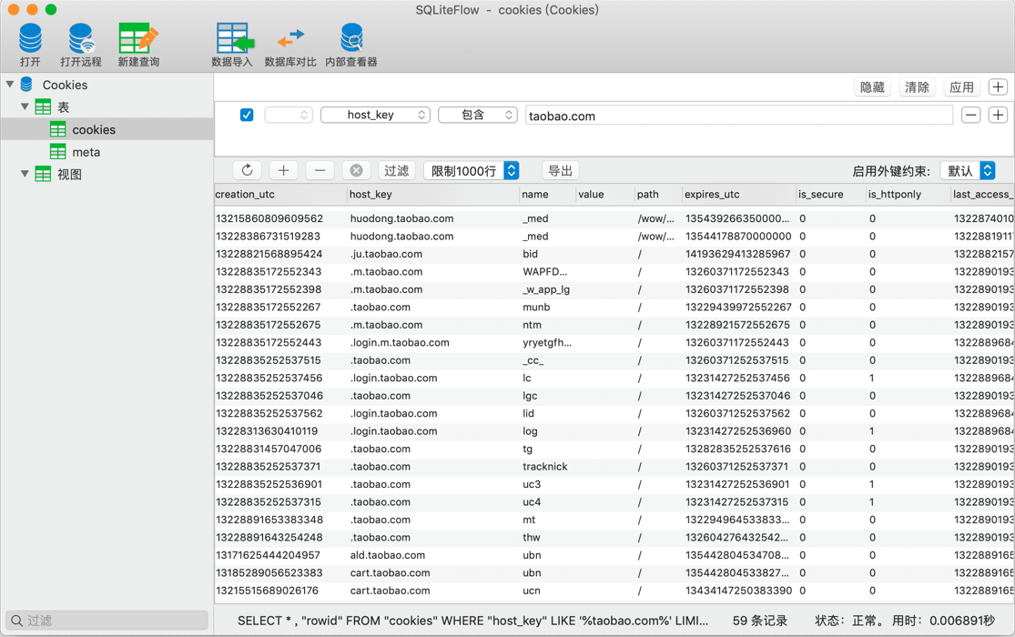The image size is (1015, 637).
Task: Open the blank logic operator dropdown
Action: [289, 116]
